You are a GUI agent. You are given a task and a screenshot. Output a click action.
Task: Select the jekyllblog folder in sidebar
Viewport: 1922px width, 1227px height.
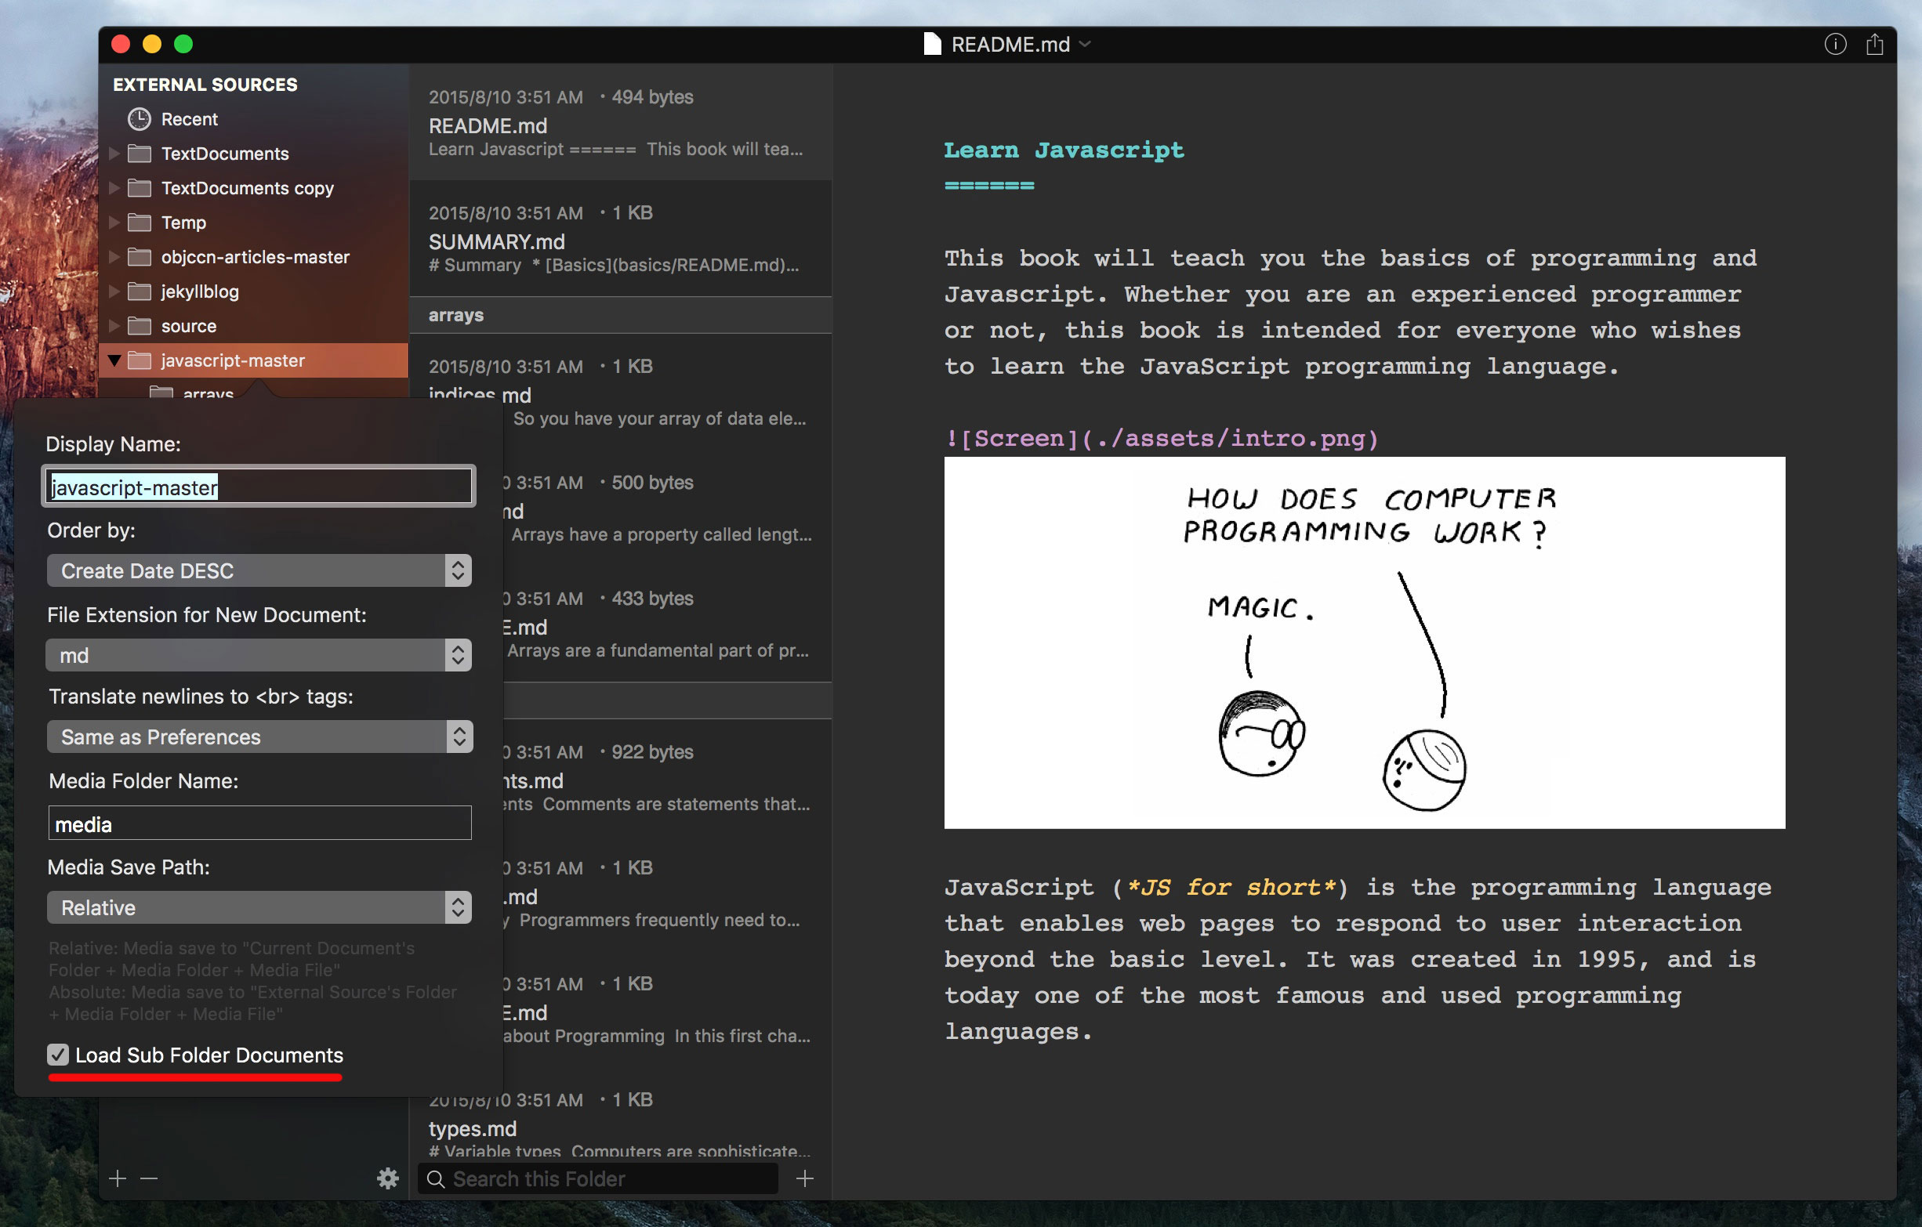click(x=200, y=292)
